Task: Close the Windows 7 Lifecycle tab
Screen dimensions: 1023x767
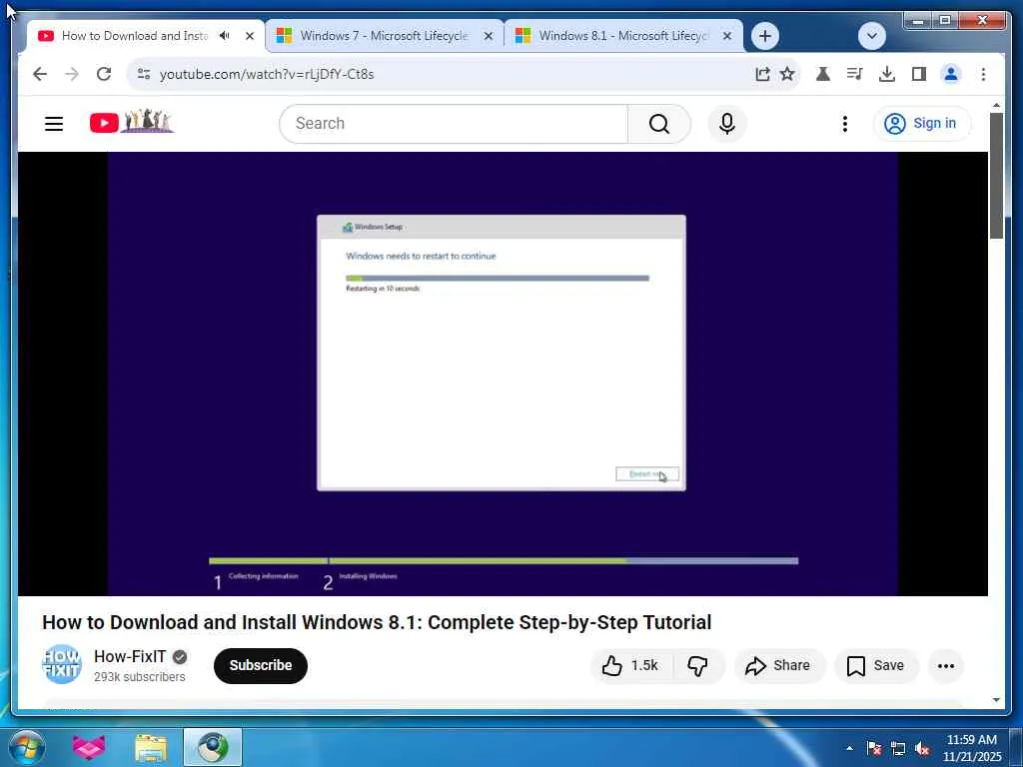Action: tap(488, 36)
